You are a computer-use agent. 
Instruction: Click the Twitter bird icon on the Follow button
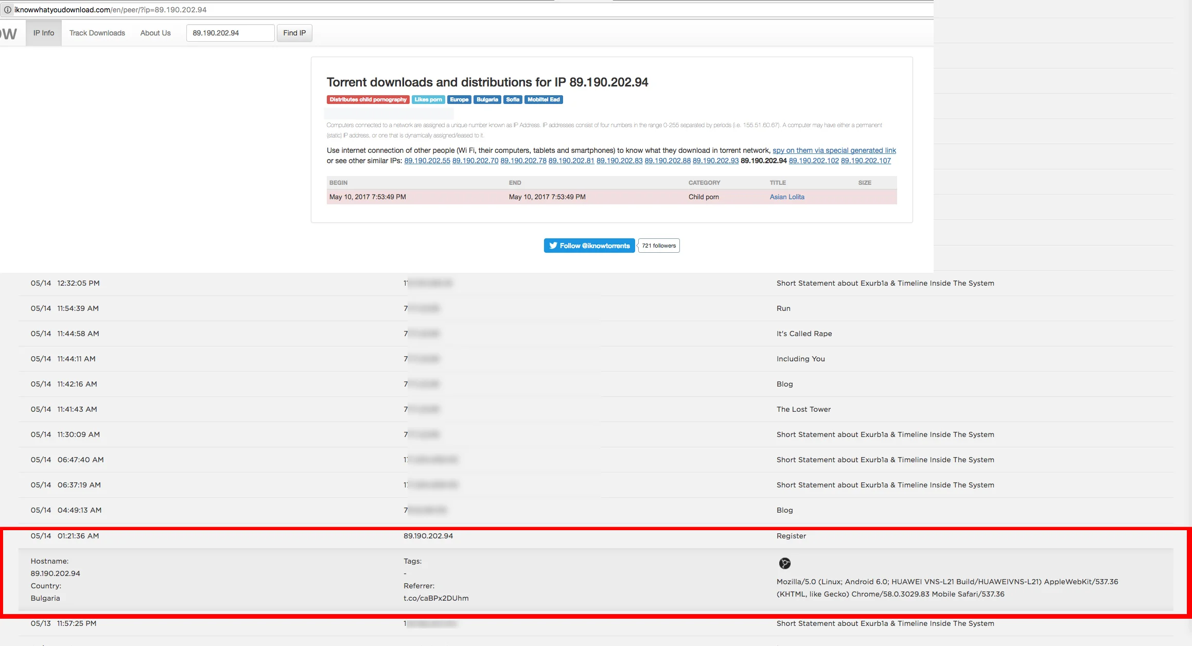pyautogui.click(x=553, y=246)
